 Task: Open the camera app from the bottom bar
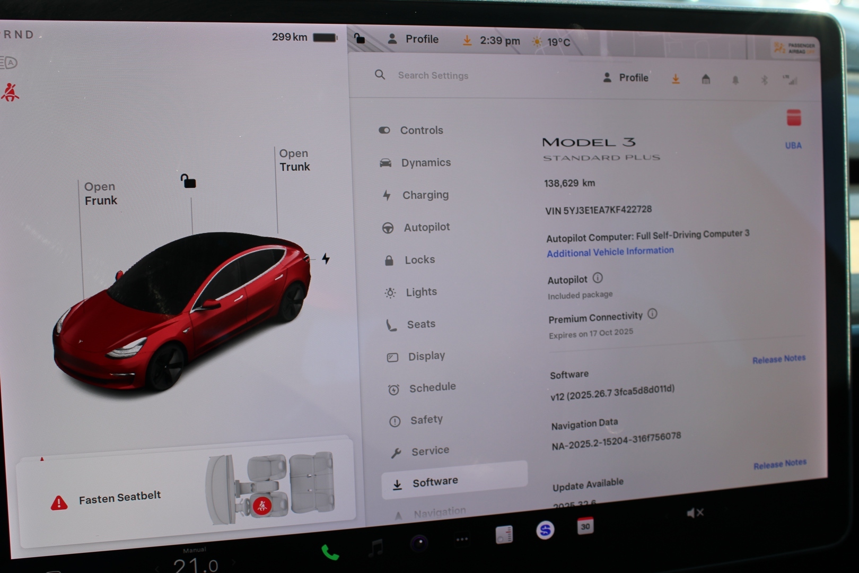point(419,543)
